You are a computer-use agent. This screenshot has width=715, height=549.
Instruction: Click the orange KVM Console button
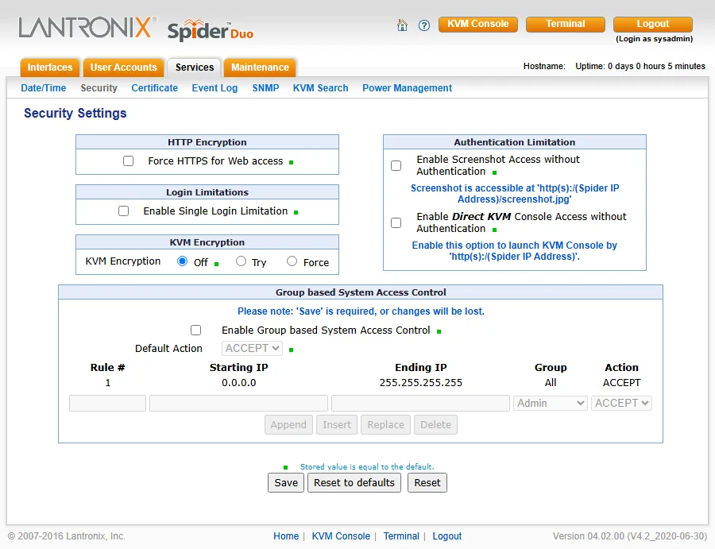478,24
